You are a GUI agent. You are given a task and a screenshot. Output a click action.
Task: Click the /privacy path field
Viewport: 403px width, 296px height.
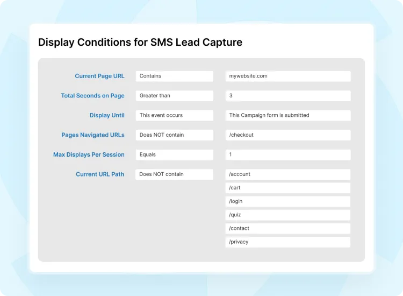click(288, 242)
